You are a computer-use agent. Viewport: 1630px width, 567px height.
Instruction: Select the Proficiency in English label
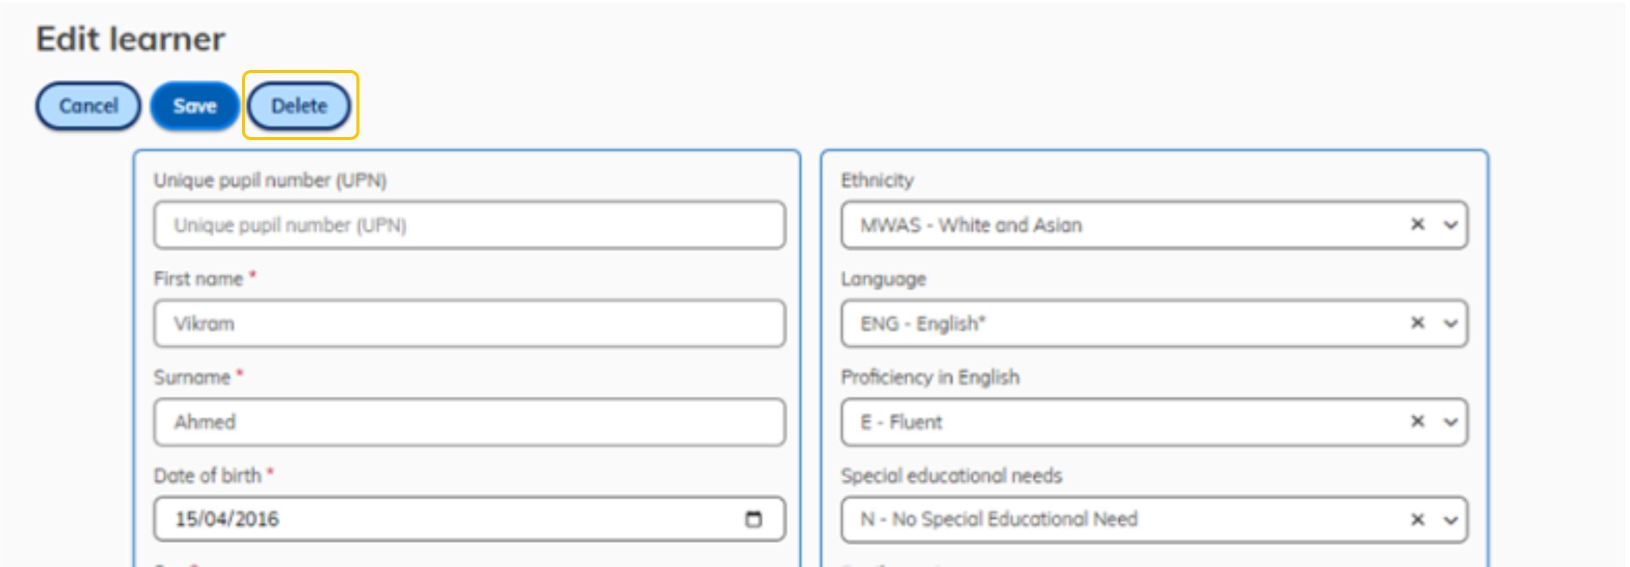point(930,376)
